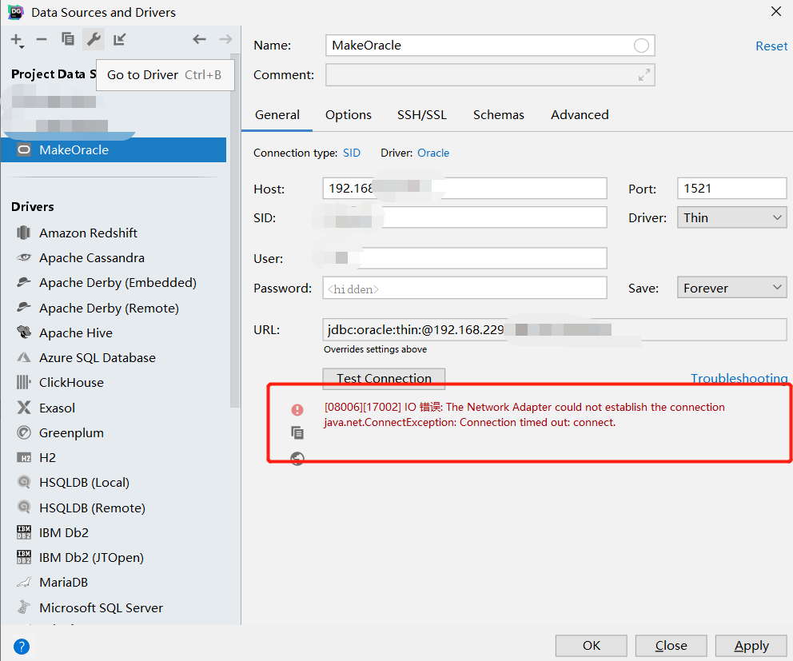This screenshot has width=793, height=661.
Task: Click the left panel vertical scrollbar
Action: tap(235, 230)
